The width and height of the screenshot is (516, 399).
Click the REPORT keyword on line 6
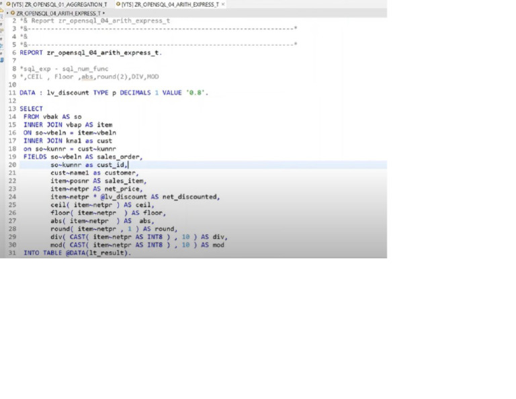click(32, 52)
